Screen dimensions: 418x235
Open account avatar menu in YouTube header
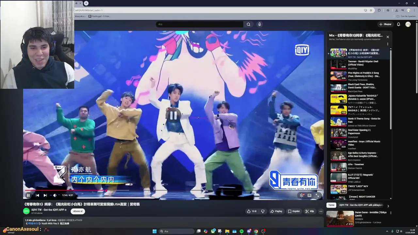[x=408, y=24]
